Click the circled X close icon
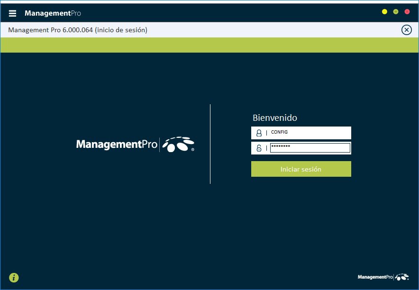This screenshot has height=290, width=419. (x=407, y=30)
